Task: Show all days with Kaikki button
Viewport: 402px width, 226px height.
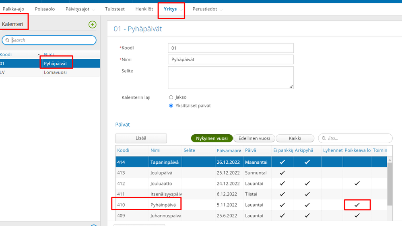Action: (295, 138)
